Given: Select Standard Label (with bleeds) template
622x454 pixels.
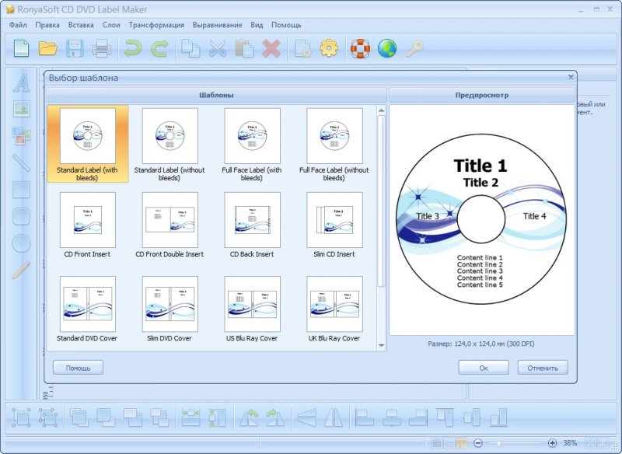Looking at the screenshot, I should (x=88, y=144).
